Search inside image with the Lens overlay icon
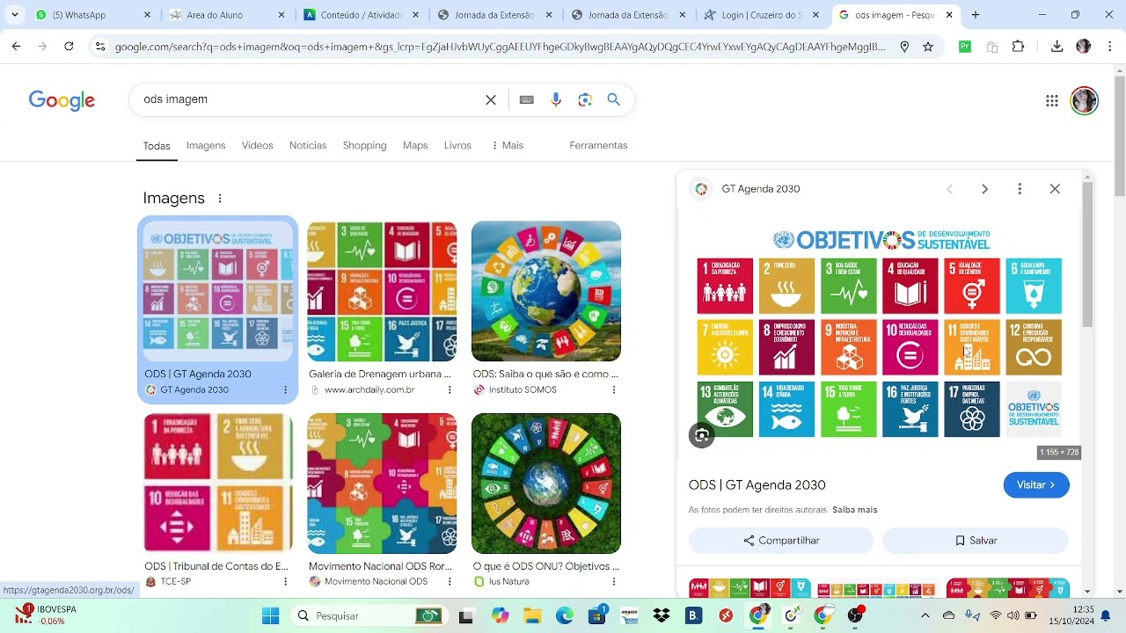 (701, 435)
